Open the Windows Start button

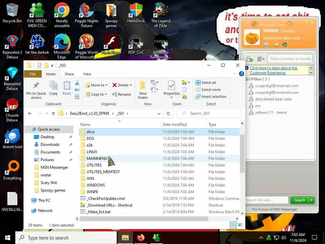(8, 238)
